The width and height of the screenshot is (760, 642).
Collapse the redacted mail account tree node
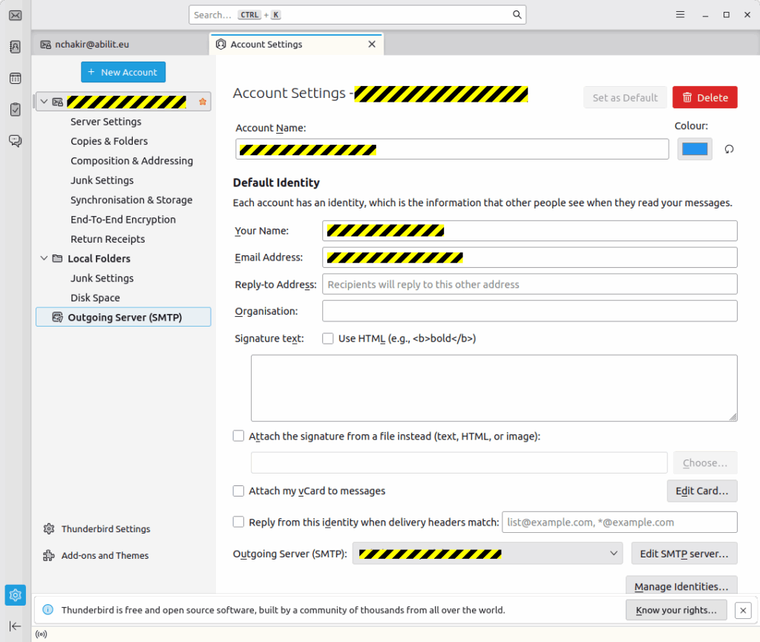[44, 102]
